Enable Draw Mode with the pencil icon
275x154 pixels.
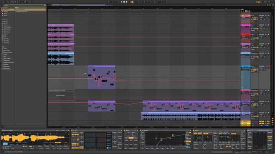[256, 2]
